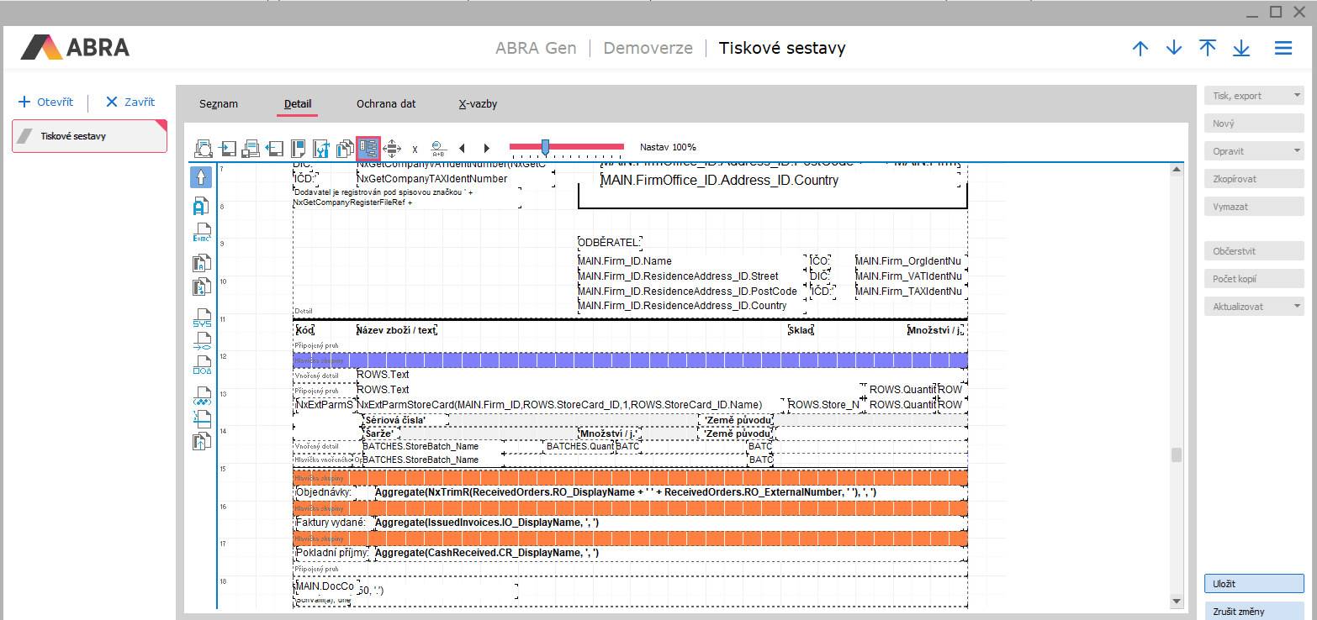
Task: Click the right-pointing black triangle in toolbar
Action: coord(485,149)
